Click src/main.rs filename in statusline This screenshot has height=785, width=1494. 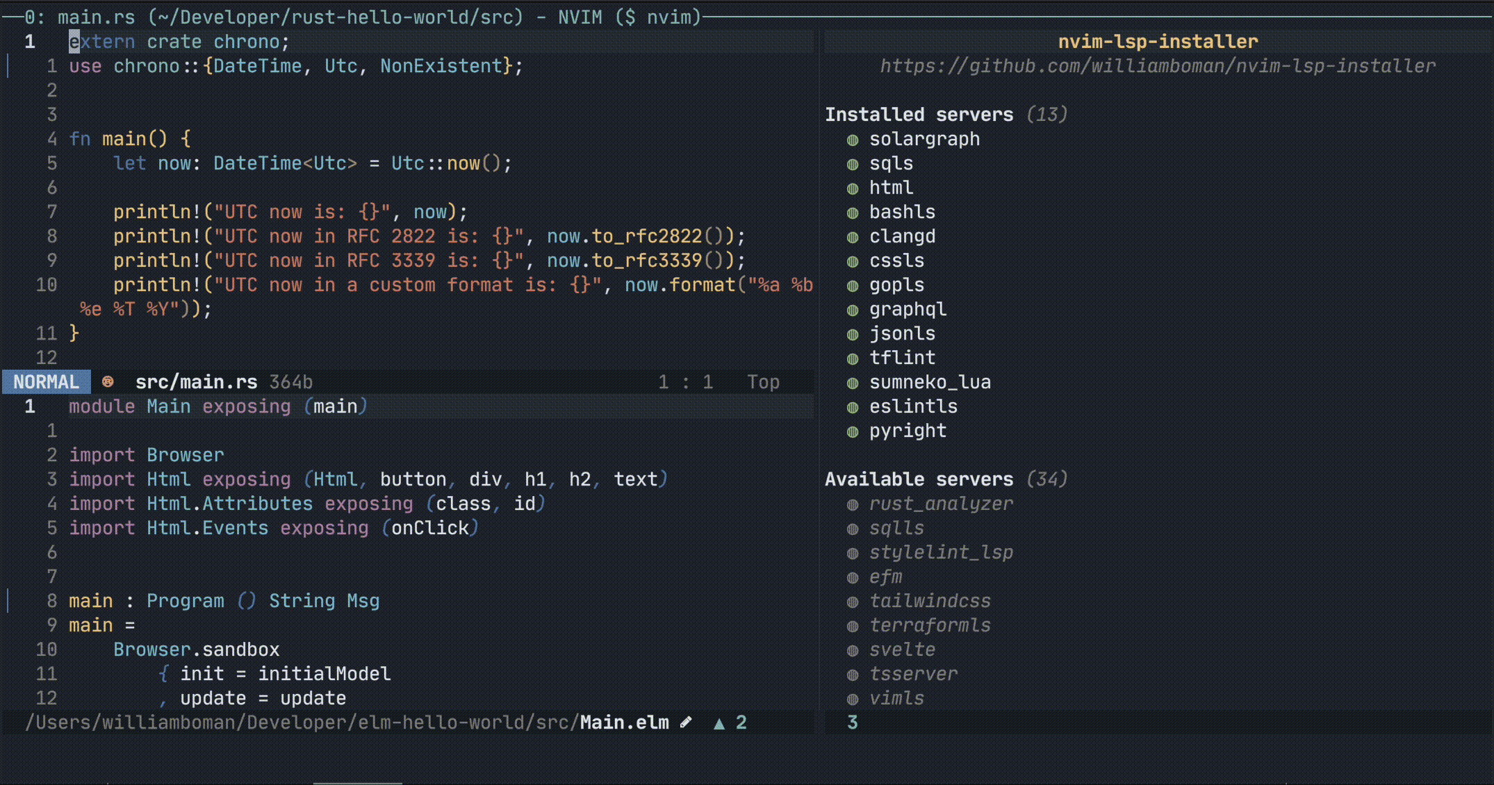(196, 382)
